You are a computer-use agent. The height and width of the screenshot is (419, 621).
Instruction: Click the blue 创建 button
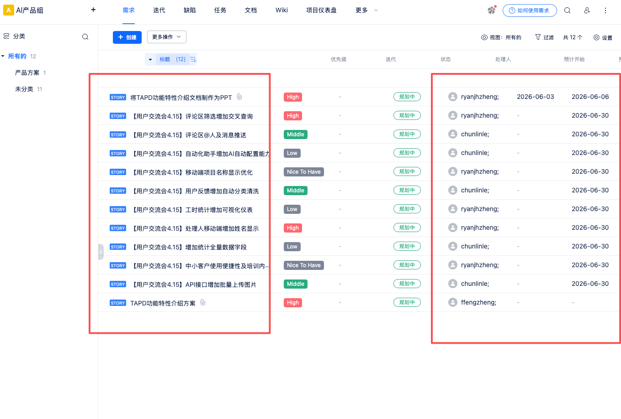tap(127, 37)
